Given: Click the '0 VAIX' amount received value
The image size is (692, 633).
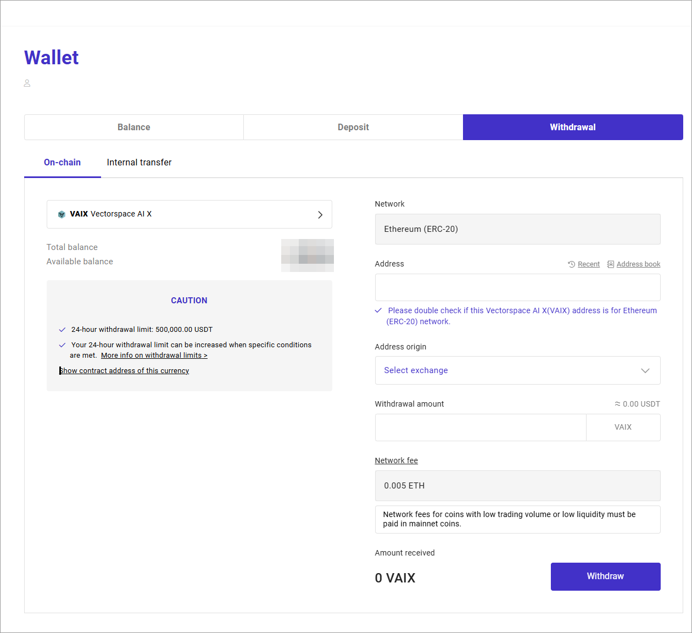Looking at the screenshot, I should coord(395,578).
